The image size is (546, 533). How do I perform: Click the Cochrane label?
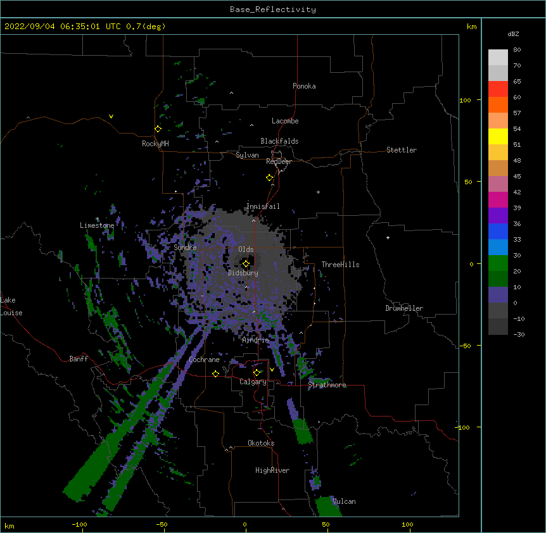(x=204, y=360)
